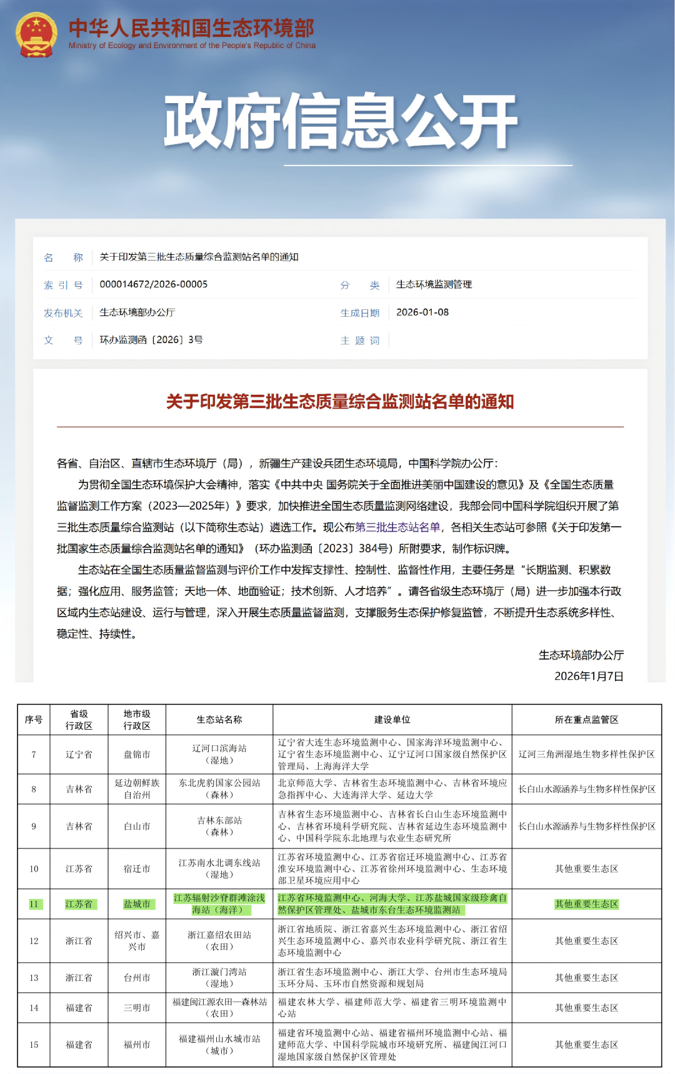Screen dimensions: 675x1074
Task: Click the 生态环境监测管理 category value
Action: [434, 284]
